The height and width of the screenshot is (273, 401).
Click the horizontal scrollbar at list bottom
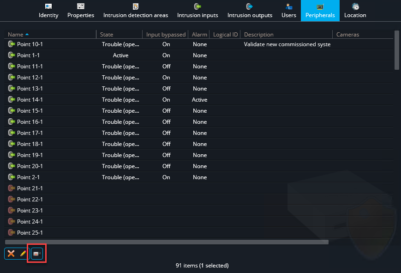167,242
